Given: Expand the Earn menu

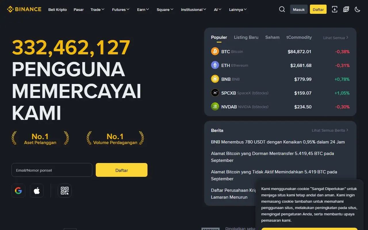Looking at the screenshot, I should point(143,9).
